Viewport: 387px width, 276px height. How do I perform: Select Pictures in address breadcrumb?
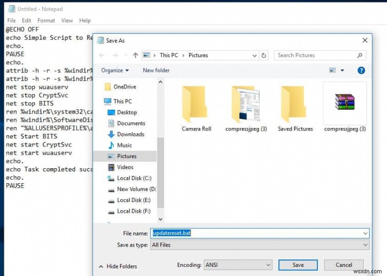coord(198,55)
